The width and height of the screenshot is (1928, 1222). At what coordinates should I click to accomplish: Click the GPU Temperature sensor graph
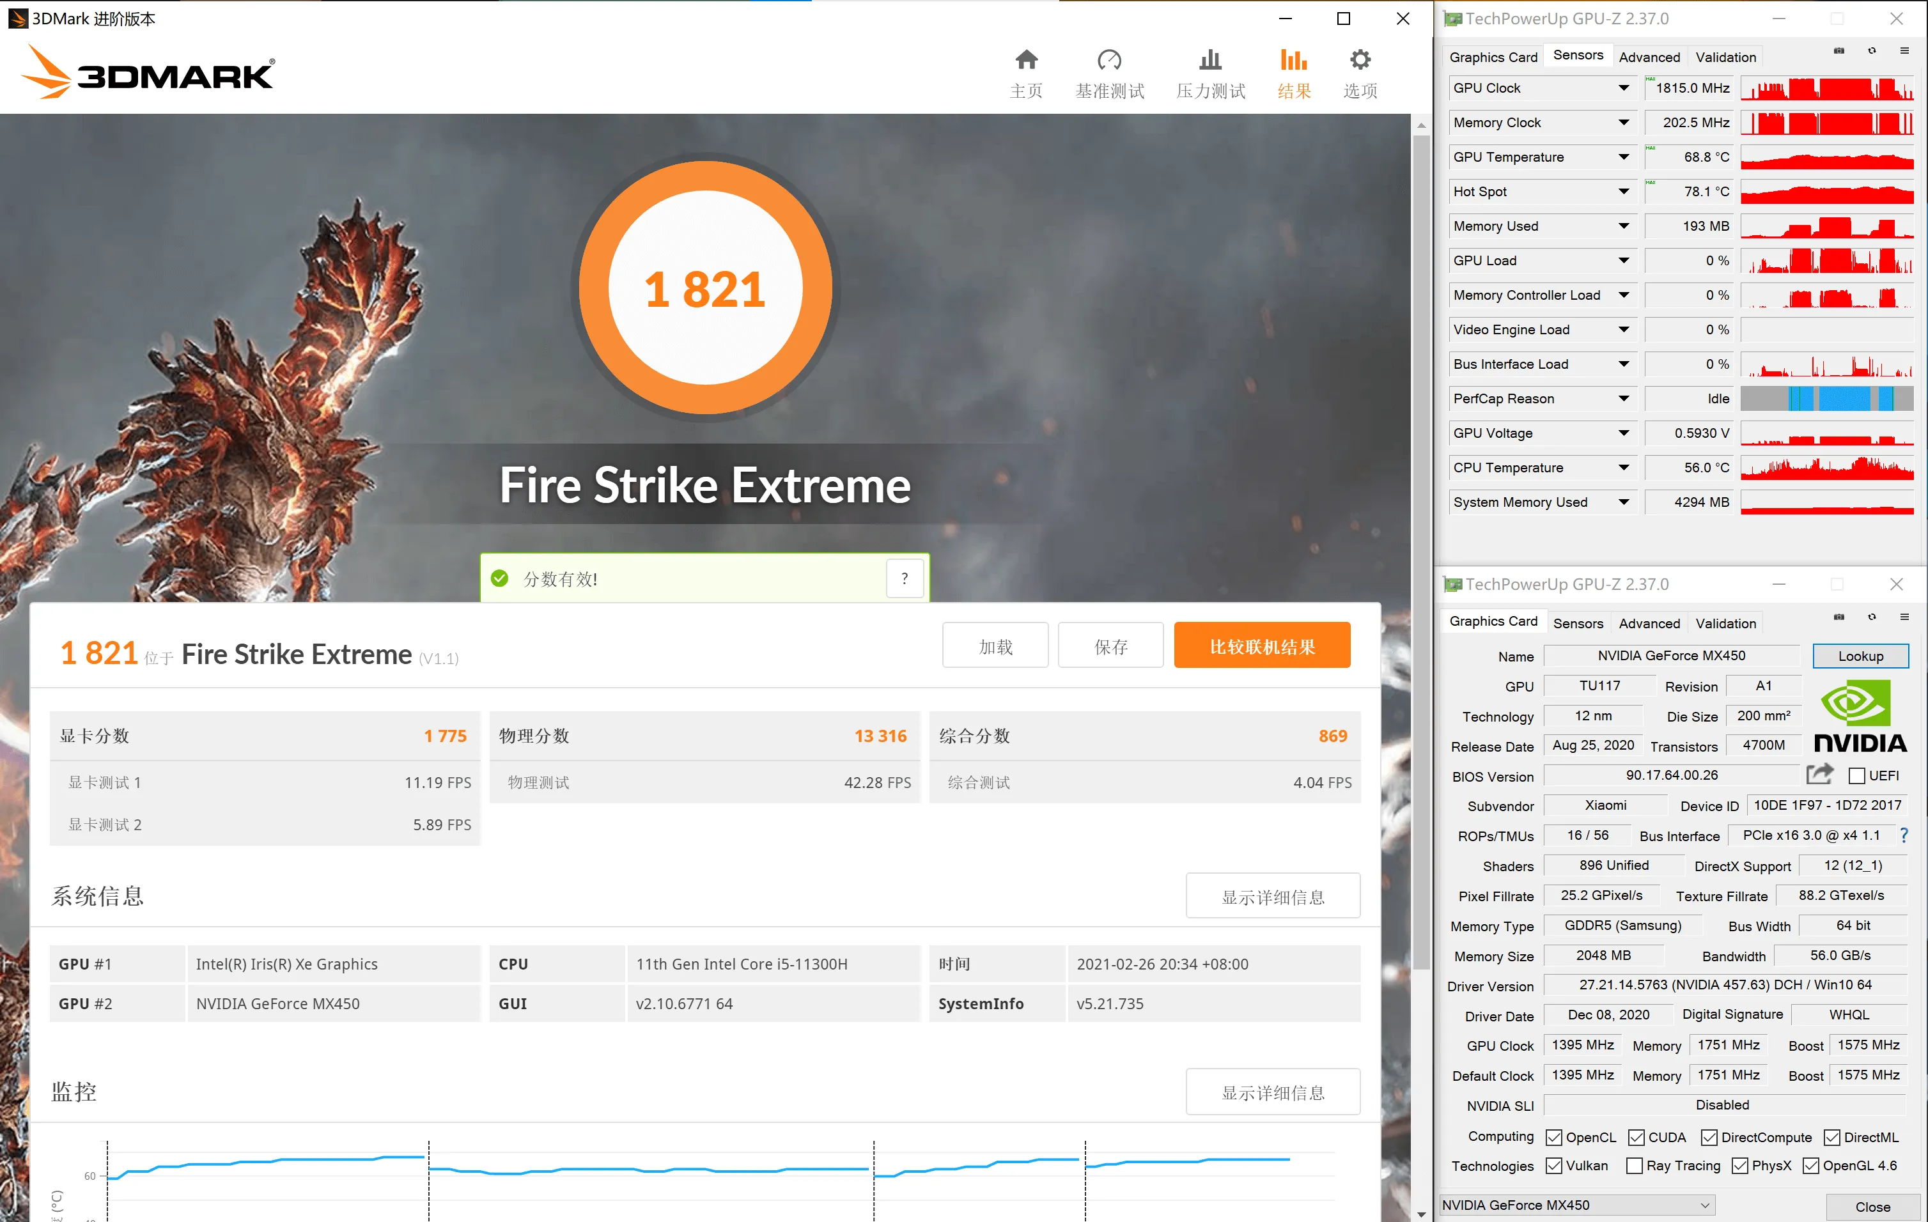(1826, 157)
